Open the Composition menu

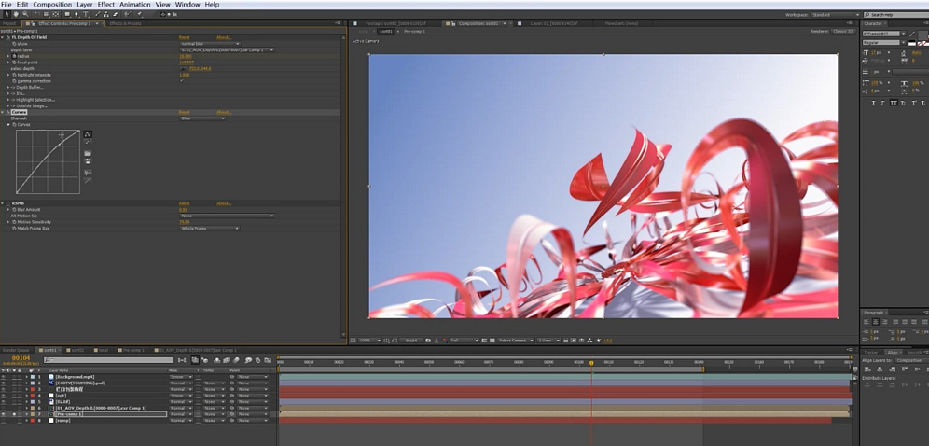pos(52,4)
